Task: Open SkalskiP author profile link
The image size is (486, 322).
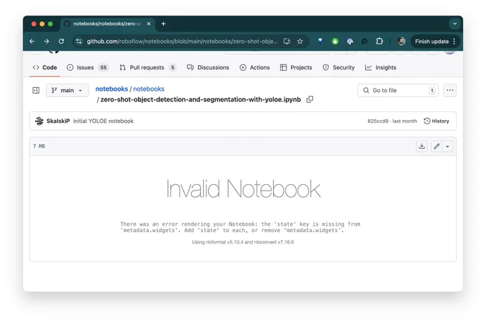Action: point(58,121)
